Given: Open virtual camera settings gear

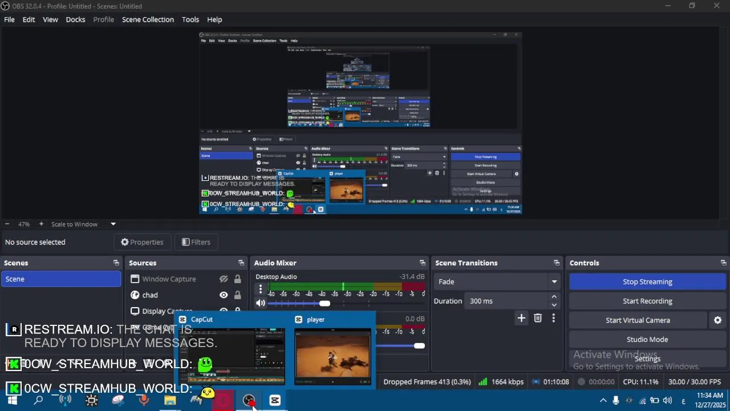Looking at the screenshot, I should click(x=717, y=320).
